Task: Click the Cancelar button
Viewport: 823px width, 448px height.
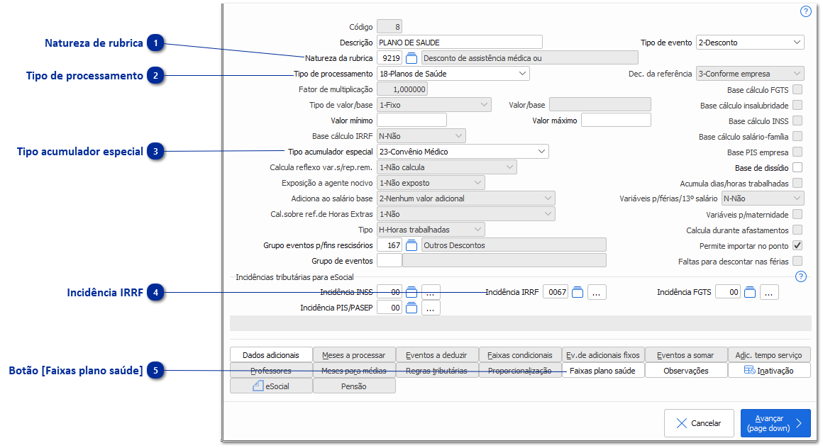Action: click(x=699, y=422)
